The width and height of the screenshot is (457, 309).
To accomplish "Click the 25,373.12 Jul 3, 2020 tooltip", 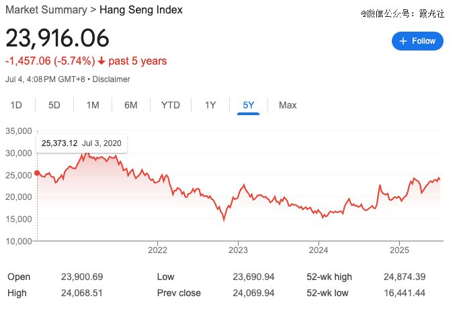I will (x=81, y=143).
